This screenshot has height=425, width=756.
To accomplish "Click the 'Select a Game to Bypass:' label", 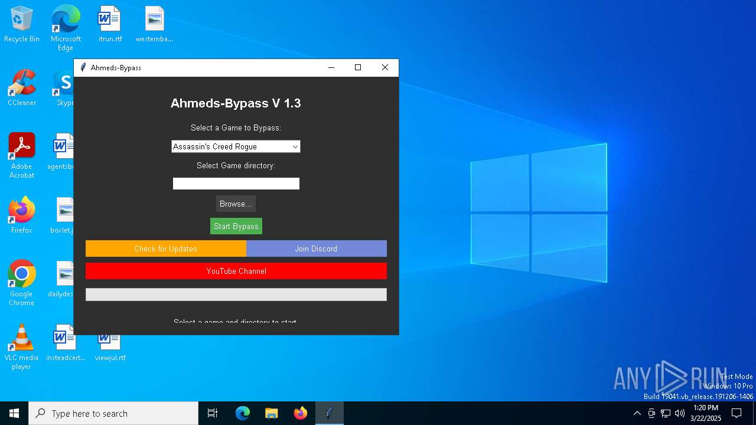I will 236,127.
